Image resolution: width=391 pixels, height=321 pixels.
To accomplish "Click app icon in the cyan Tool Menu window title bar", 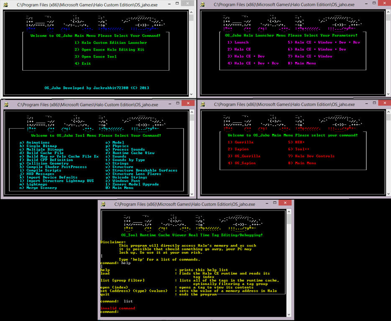I will 6,104.
